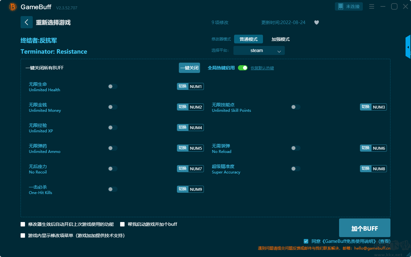Screen dimensions: 411x257
Task: Check 修改器生效后自动开启上次游戏使用的功能 box
Action: [23, 224]
